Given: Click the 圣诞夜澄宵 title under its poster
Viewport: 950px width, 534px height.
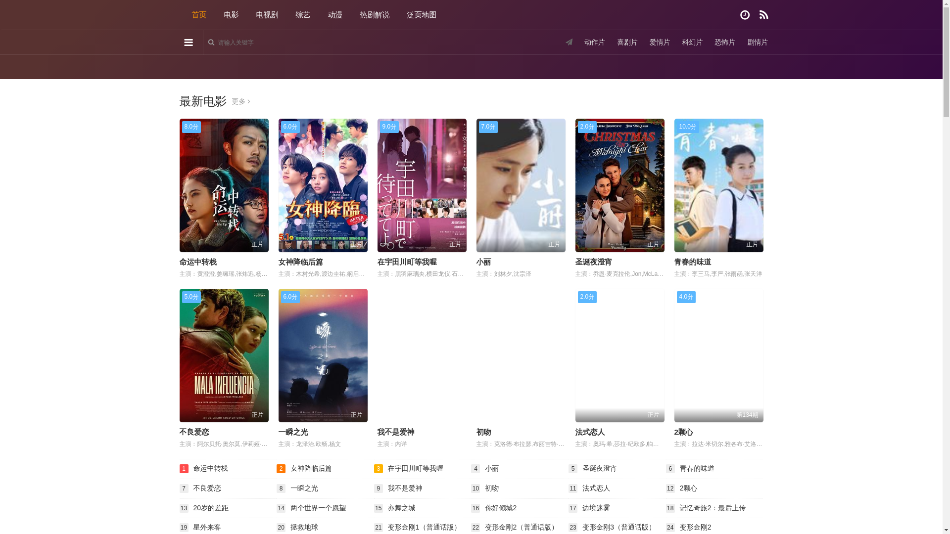Looking at the screenshot, I should click(x=593, y=262).
